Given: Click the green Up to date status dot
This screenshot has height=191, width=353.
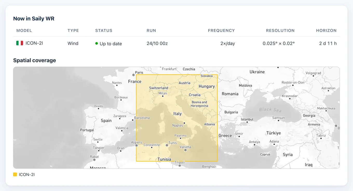Looking at the screenshot, I should pos(97,43).
